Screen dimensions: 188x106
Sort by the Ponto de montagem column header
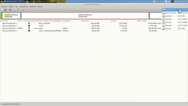pyautogui.click(x=53, y=21)
